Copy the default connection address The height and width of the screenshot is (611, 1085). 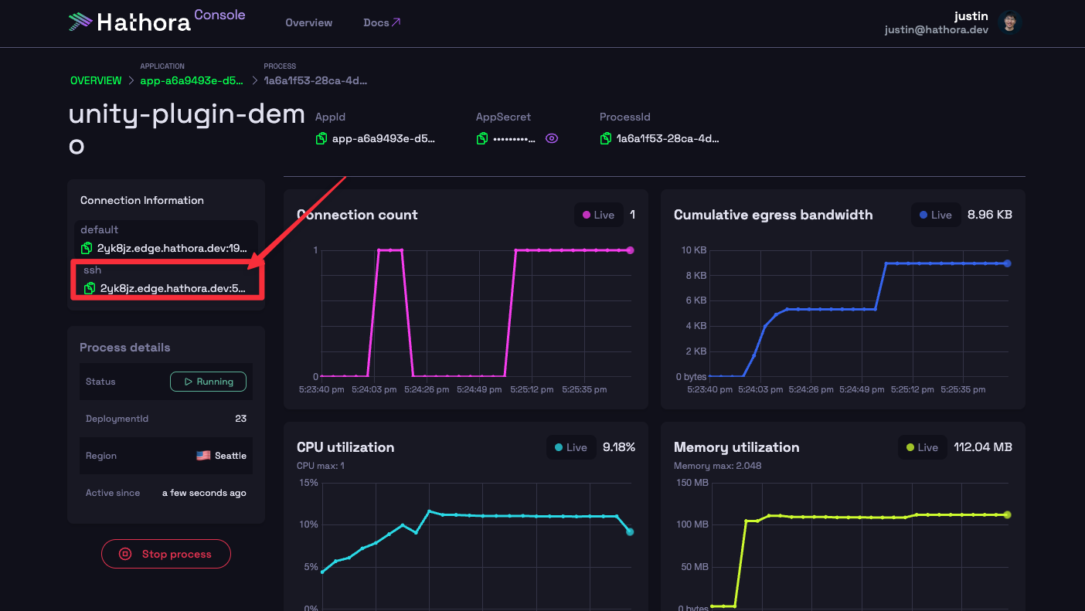[87, 249]
